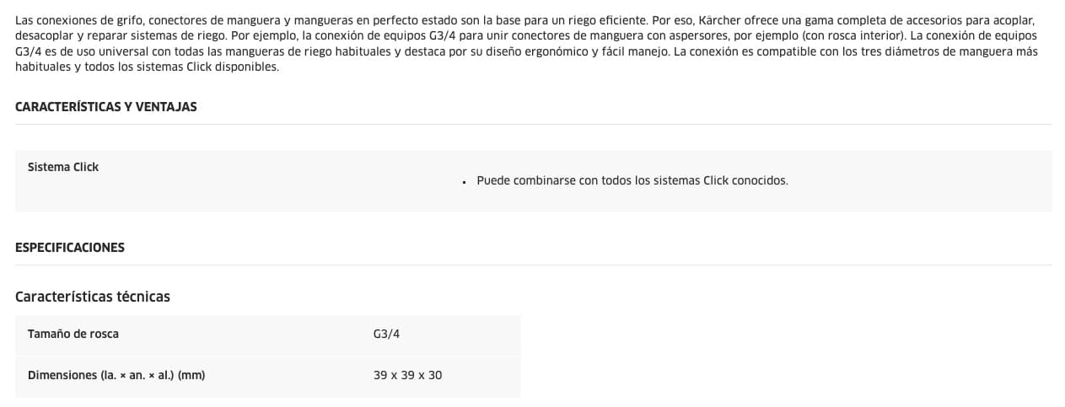Click the G3/4 thread size value
Screen dimensions: 1065x407
coord(387,335)
